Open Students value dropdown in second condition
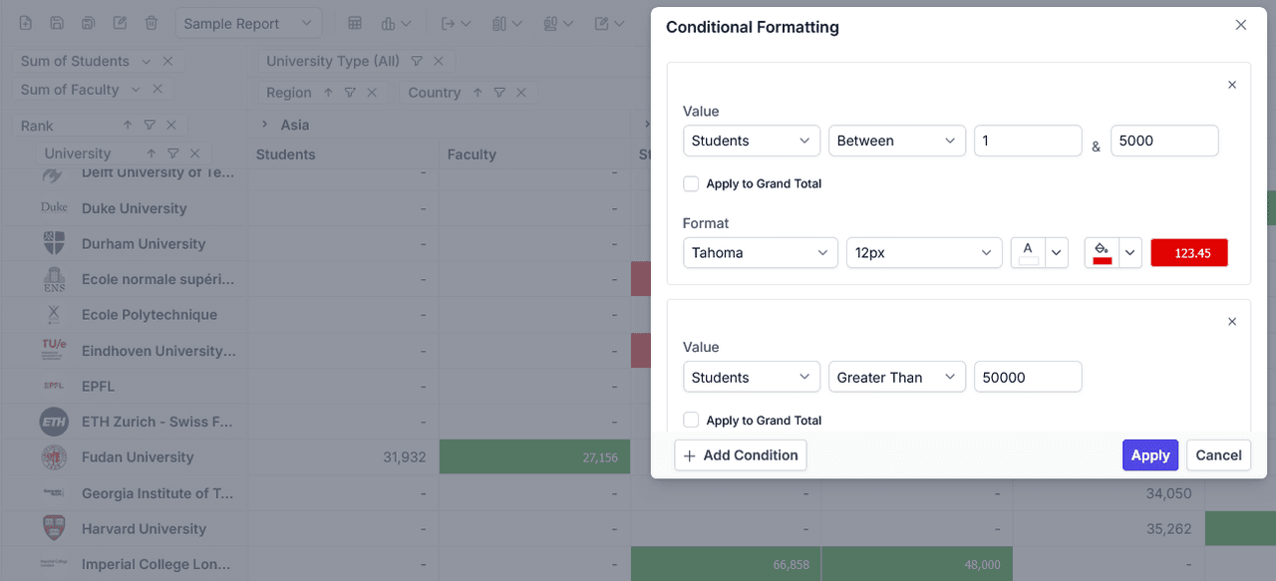 click(x=752, y=377)
